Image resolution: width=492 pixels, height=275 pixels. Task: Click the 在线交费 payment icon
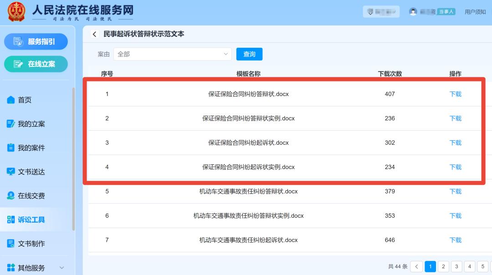(11, 196)
